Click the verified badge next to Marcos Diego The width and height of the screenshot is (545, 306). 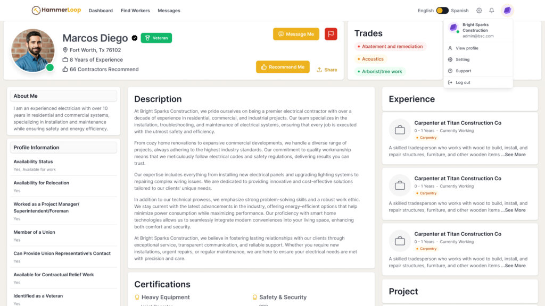[135, 38]
